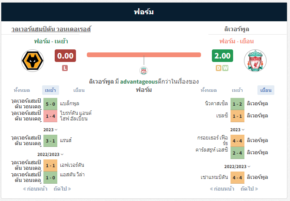
Task: Click the Liverpool club crest
Action: coord(255,61)
